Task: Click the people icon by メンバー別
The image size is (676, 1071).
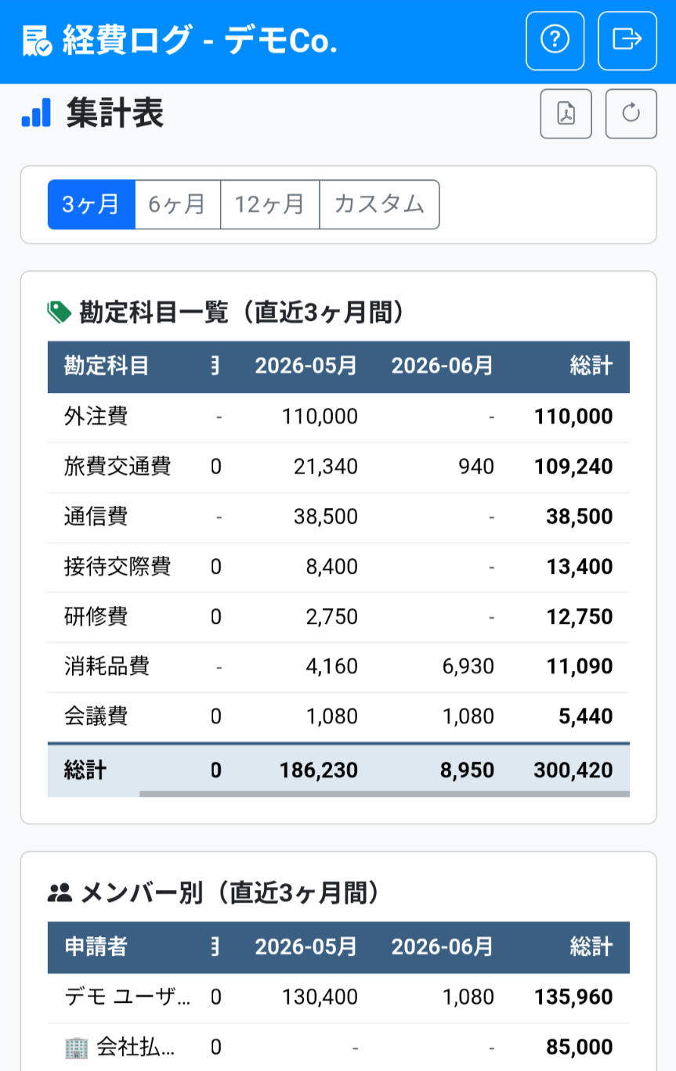Action: pyautogui.click(x=60, y=892)
